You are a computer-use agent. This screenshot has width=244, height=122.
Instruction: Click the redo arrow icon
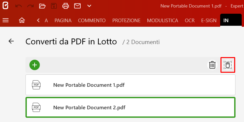(x=30, y=6)
